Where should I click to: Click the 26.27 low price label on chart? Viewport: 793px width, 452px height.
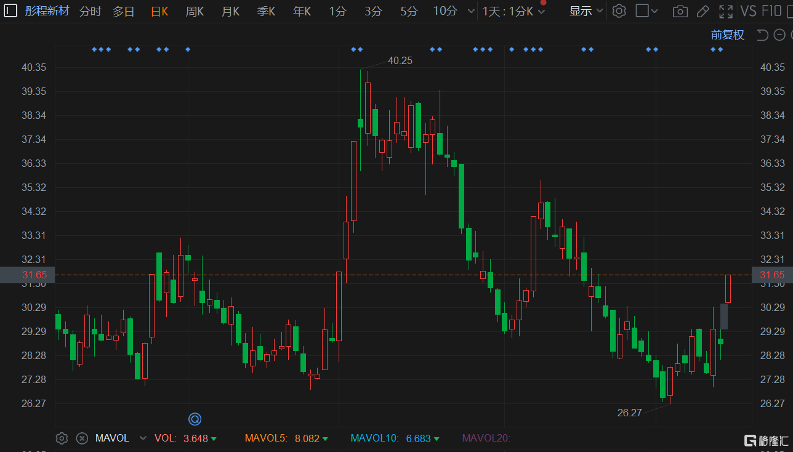629,413
